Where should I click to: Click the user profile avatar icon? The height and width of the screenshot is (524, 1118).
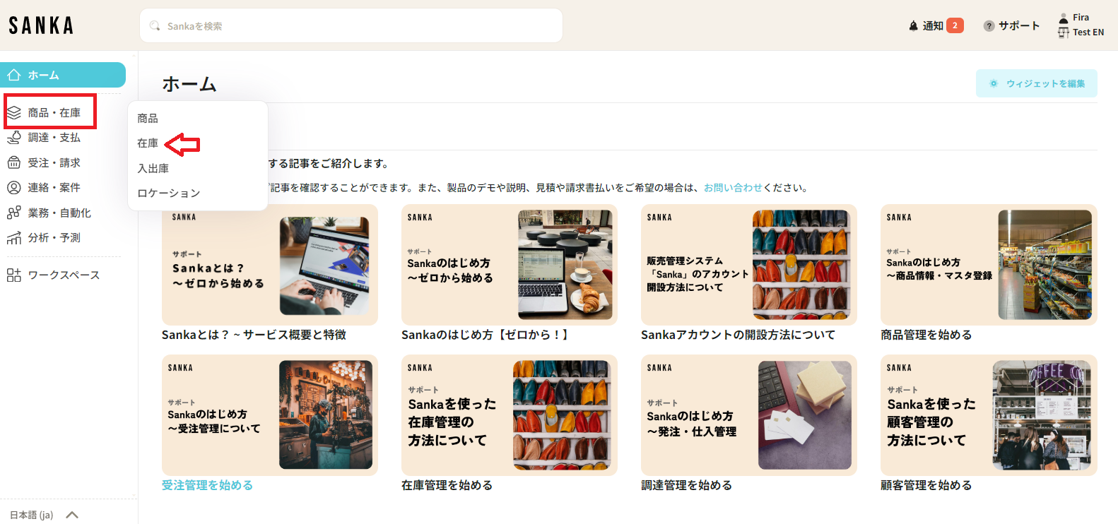click(1064, 18)
